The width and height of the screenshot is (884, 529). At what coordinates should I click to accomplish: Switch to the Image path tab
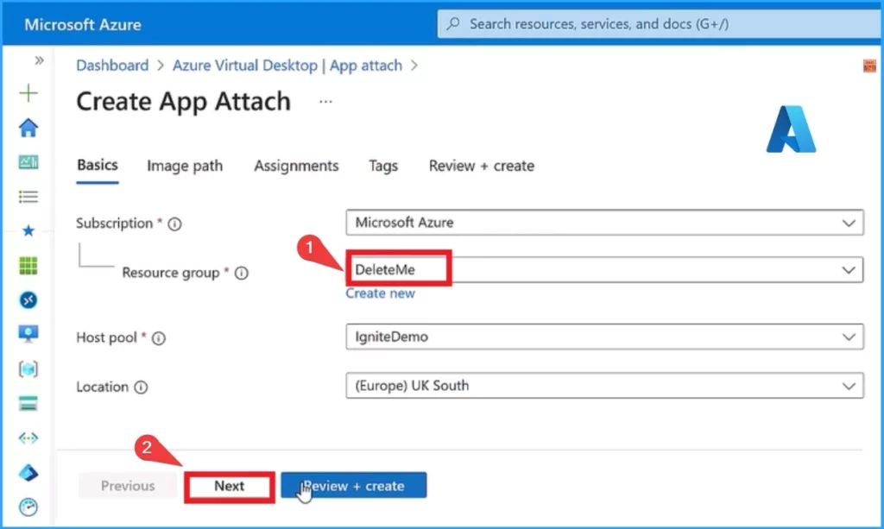click(185, 166)
